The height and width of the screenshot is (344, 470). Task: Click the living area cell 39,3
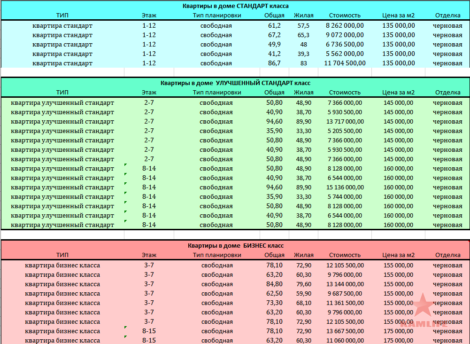tap(303, 54)
